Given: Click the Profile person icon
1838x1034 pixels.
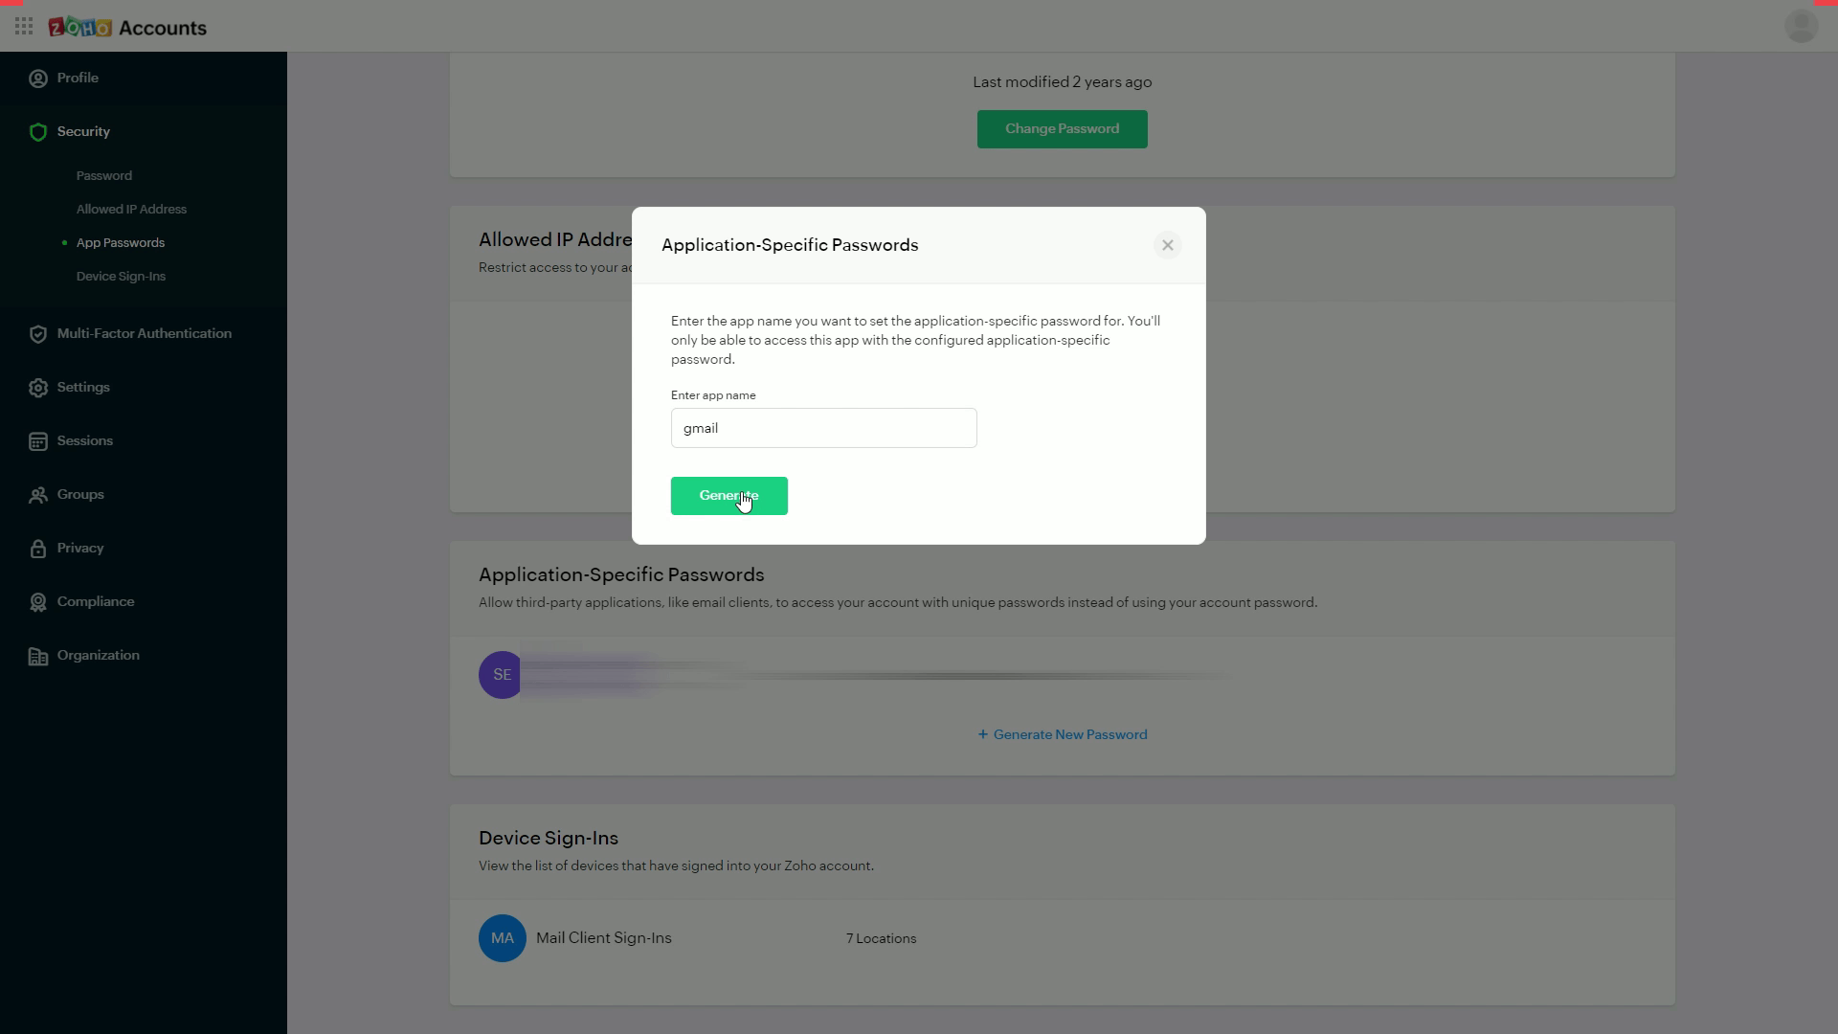Looking at the screenshot, I should click(38, 79).
